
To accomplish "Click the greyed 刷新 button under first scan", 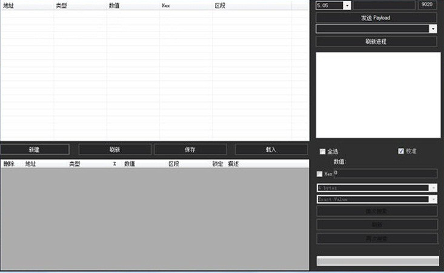I will [377, 225].
